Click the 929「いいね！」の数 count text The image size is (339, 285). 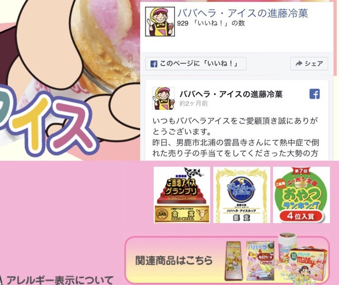coord(211,23)
